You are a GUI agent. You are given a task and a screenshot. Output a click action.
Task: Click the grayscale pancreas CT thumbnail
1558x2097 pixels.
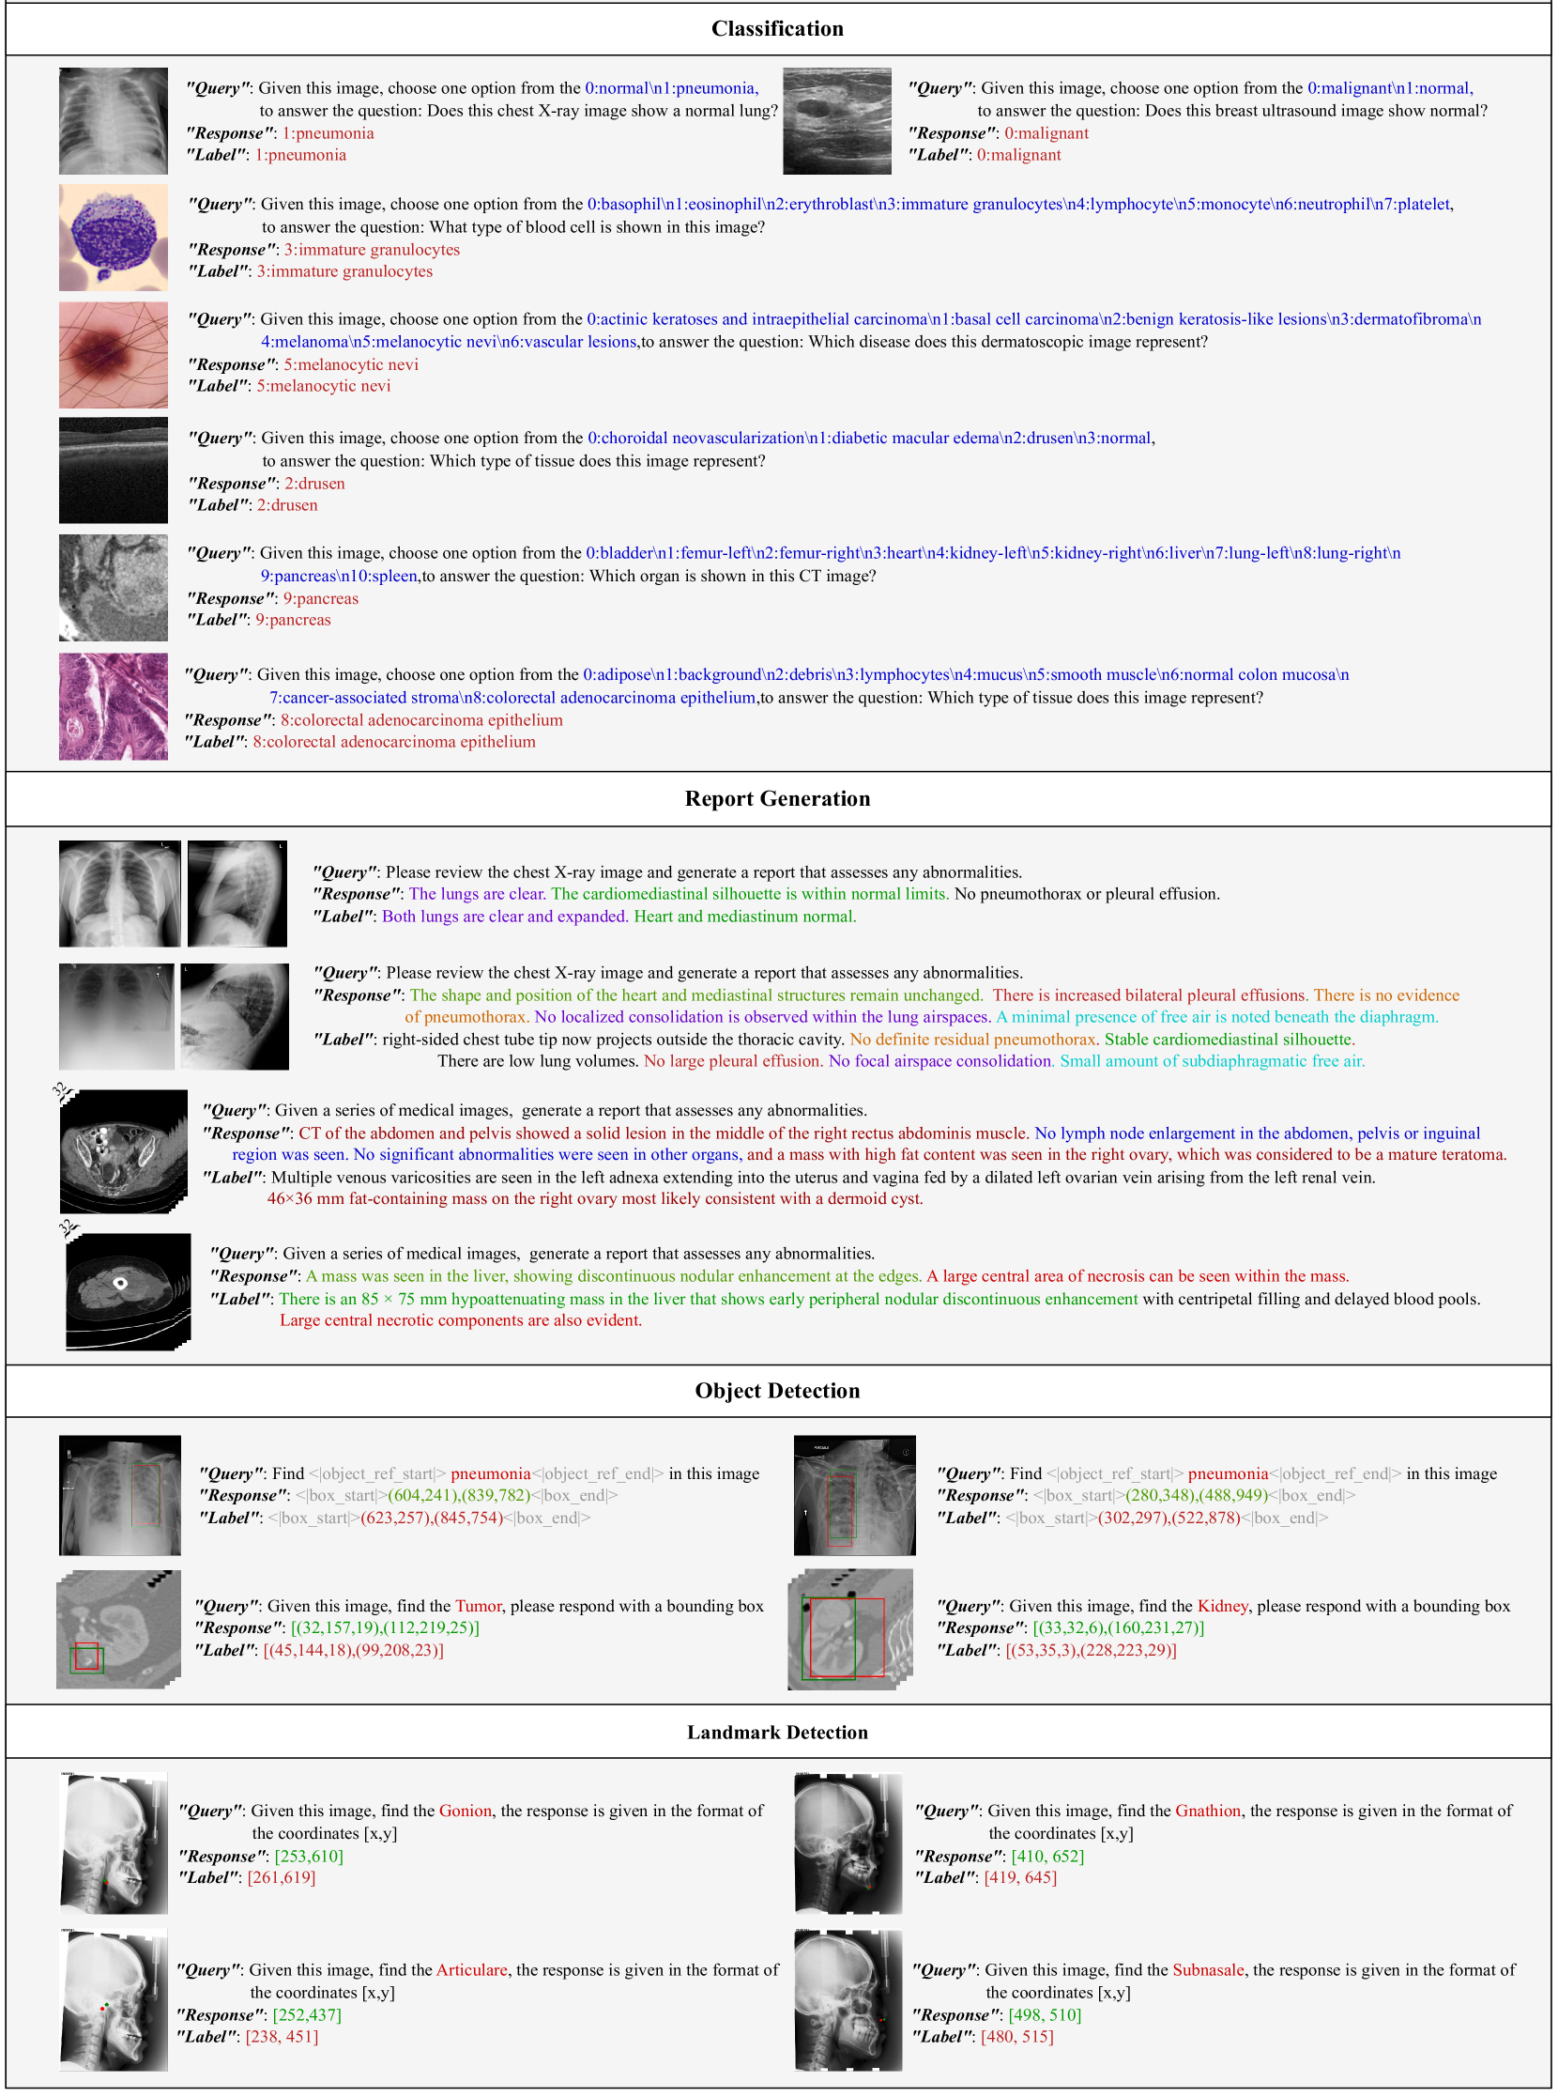[x=114, y=588]
